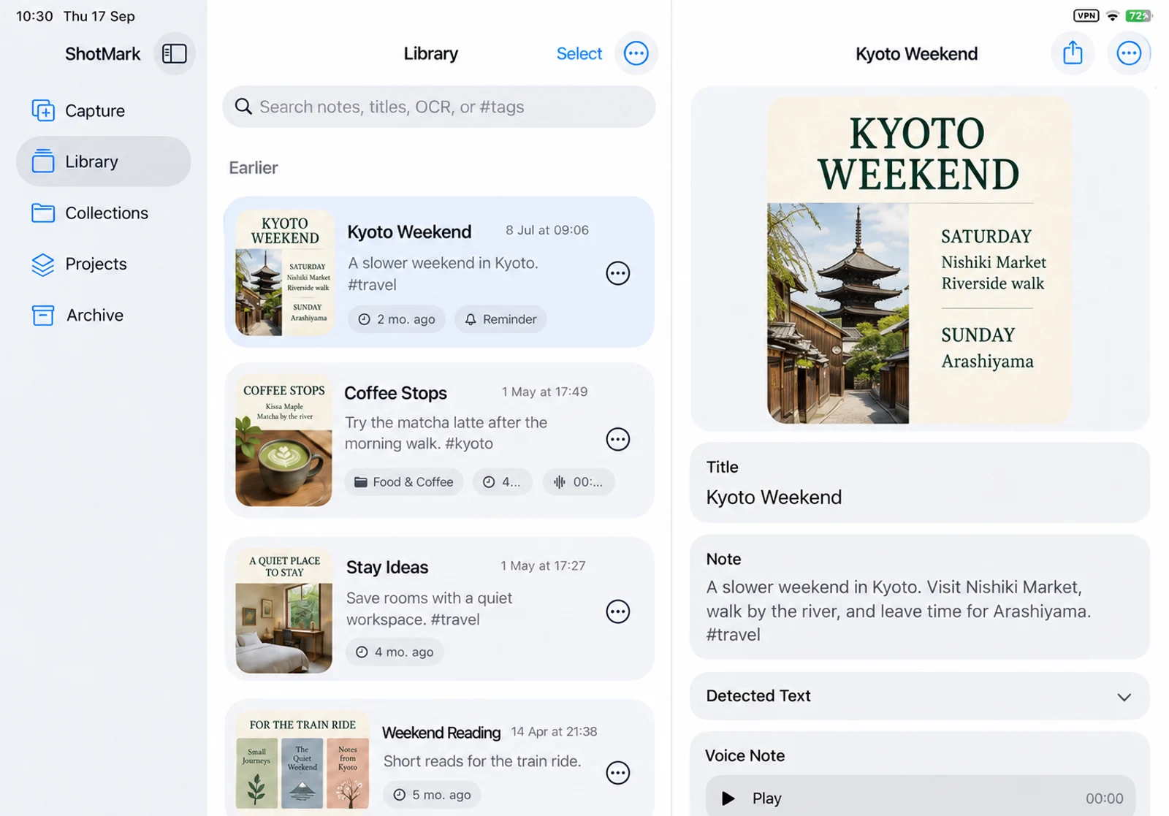Open the Library more options ellipsis
The width and height of the screenshot is (1169, 816).
[636, 53]
